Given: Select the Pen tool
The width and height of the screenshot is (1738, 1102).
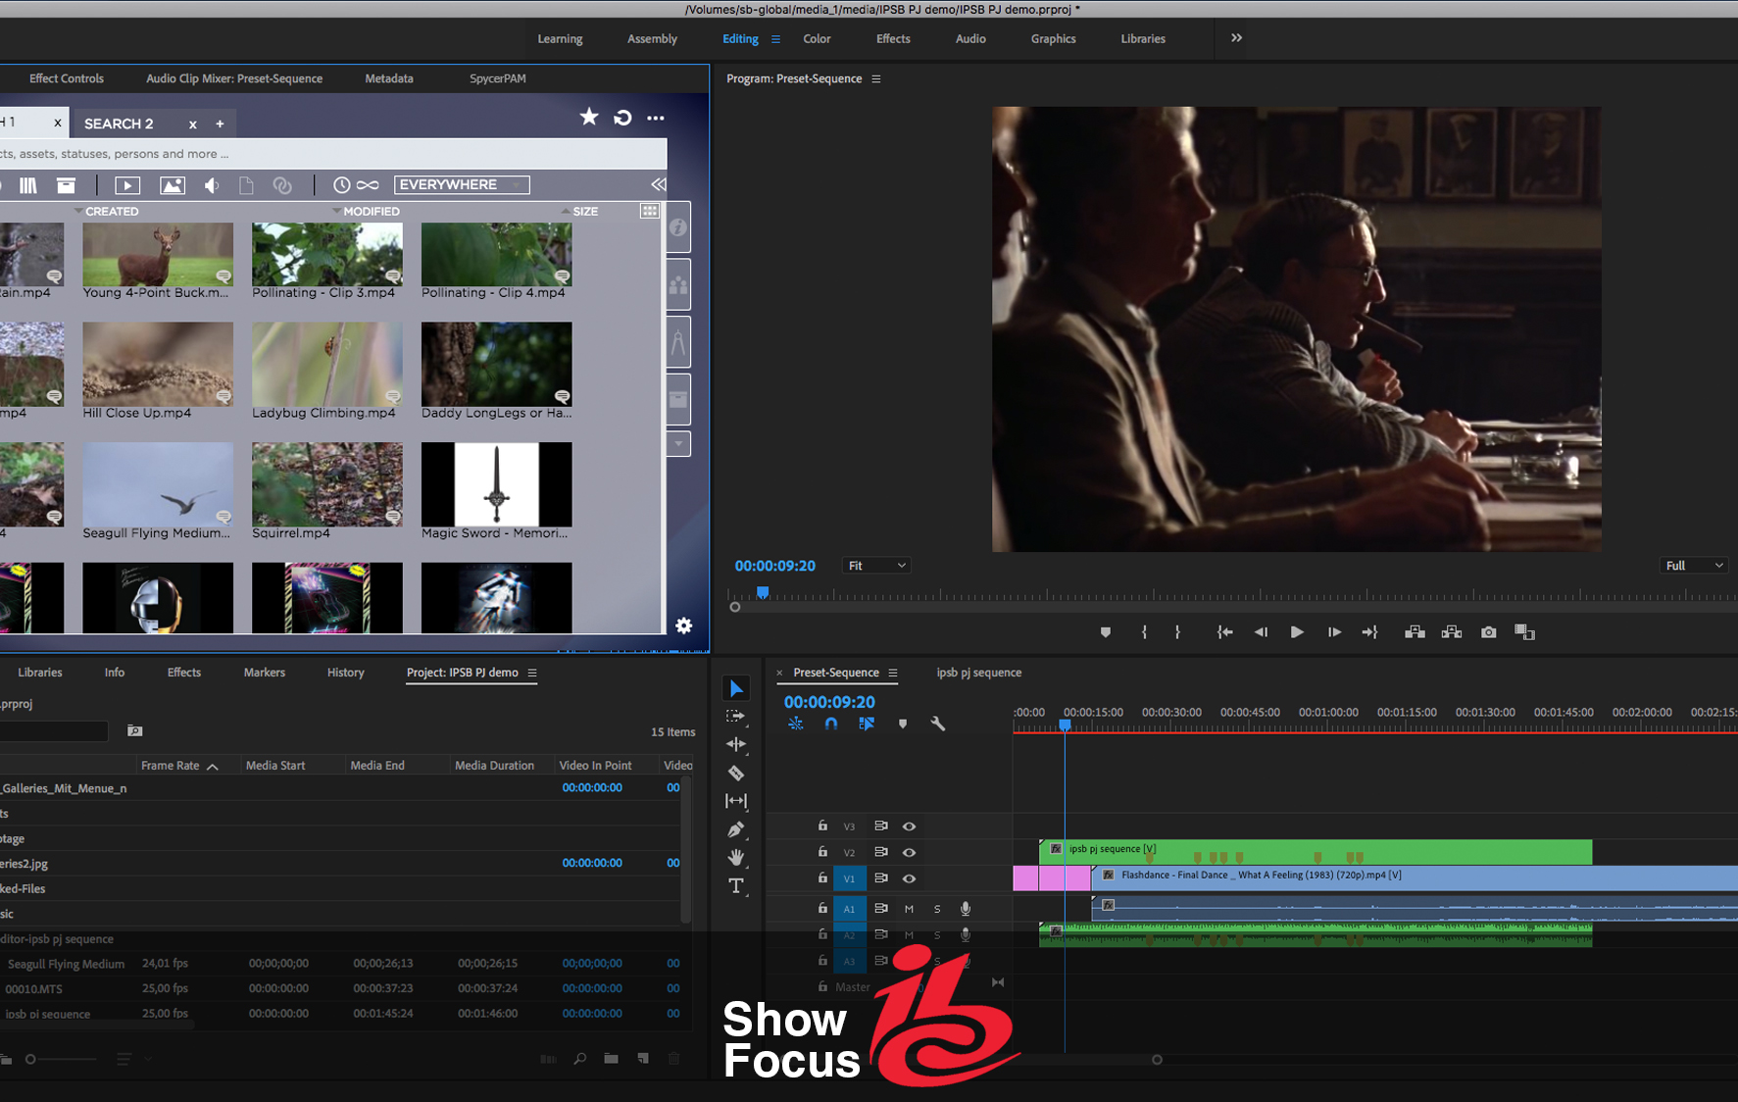Looking at the screenshot, I should 736,829.
